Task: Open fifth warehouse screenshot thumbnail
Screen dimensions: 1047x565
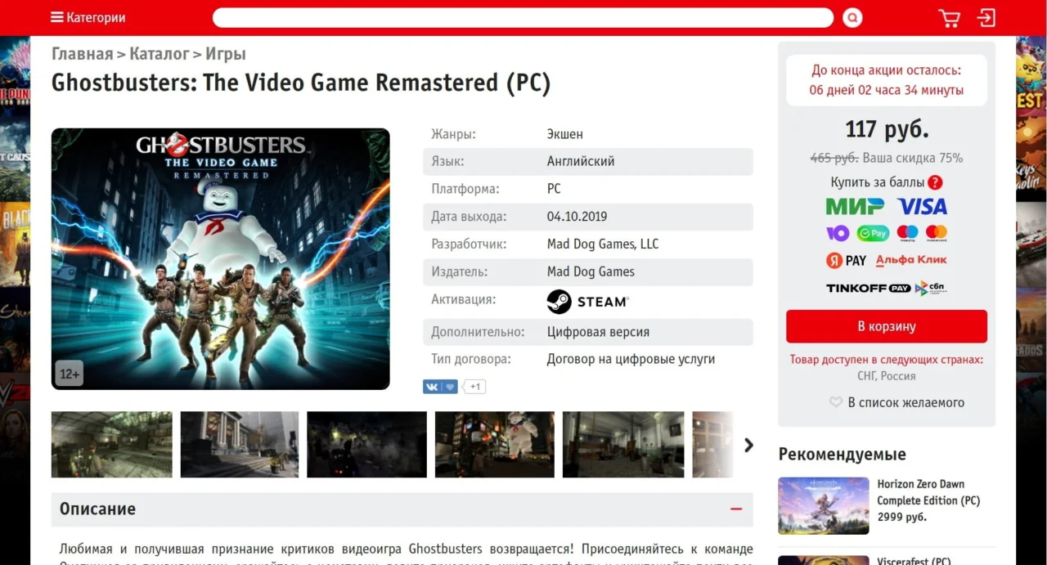Action: pyautogui.click(x=623, y=444)
